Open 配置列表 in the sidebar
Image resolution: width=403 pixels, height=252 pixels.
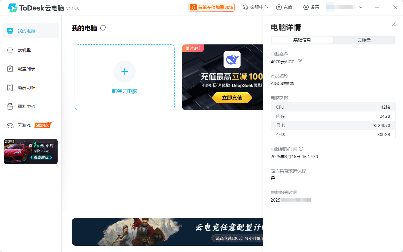(31, 68)
